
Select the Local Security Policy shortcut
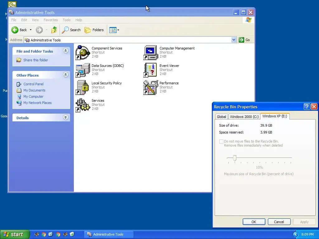click(98, 87)
